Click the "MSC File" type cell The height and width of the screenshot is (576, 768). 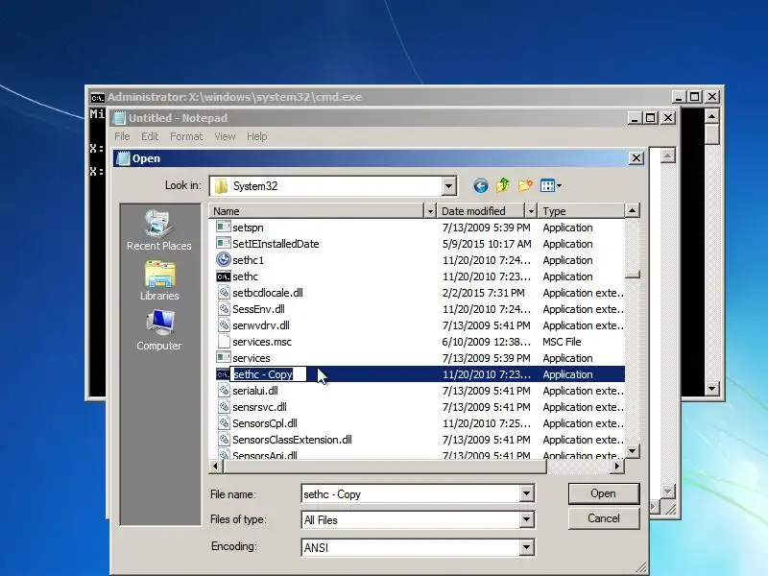562,342
